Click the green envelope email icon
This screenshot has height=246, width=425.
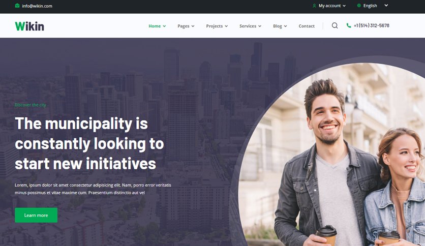[17, 6]
